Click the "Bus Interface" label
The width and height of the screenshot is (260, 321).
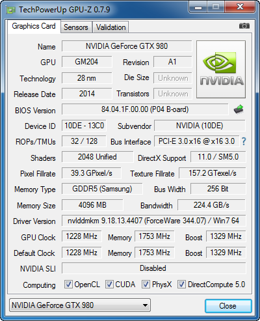(131, 142)
